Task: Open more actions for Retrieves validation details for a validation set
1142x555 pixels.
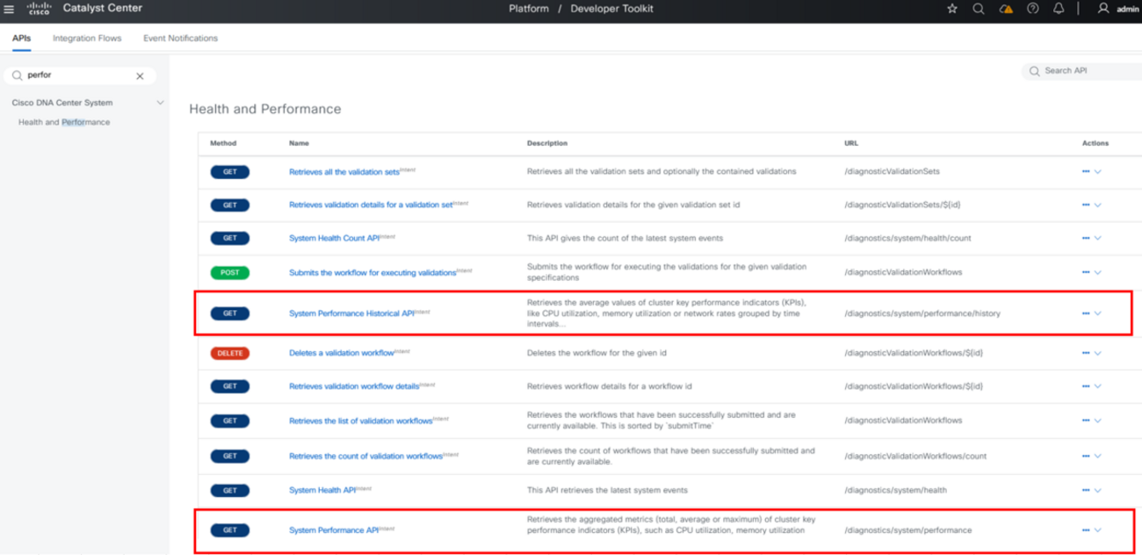Action: tap(1086, 205)
